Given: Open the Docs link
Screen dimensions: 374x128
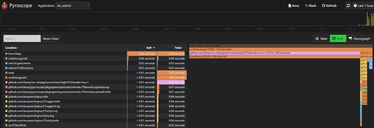Looking at the screenshot, I should (x=293, y=6).
